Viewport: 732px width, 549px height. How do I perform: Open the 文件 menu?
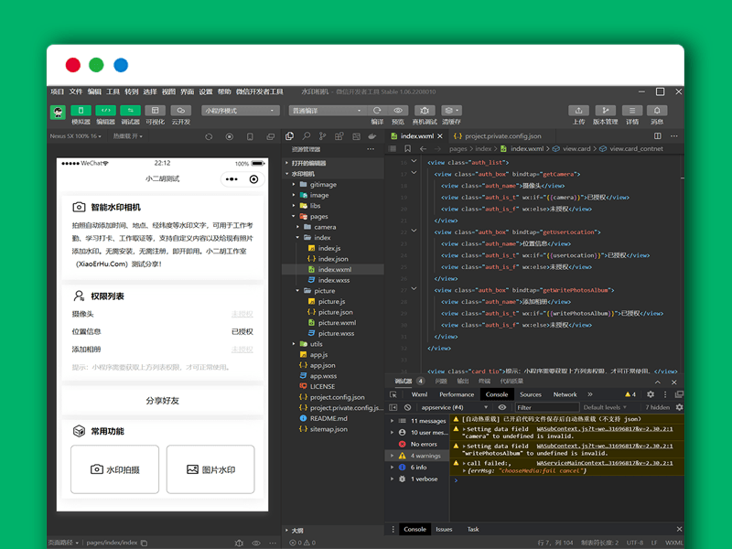point(76,91)
